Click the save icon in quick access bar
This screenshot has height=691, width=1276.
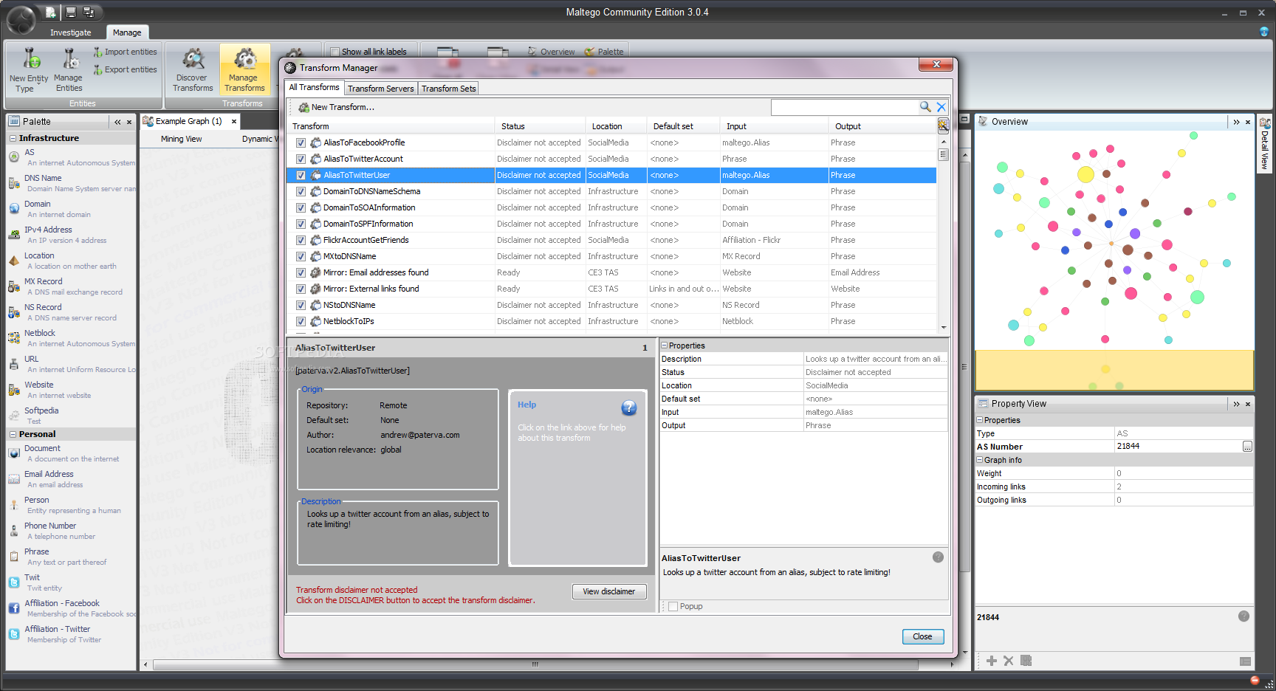tap(71, 12)
